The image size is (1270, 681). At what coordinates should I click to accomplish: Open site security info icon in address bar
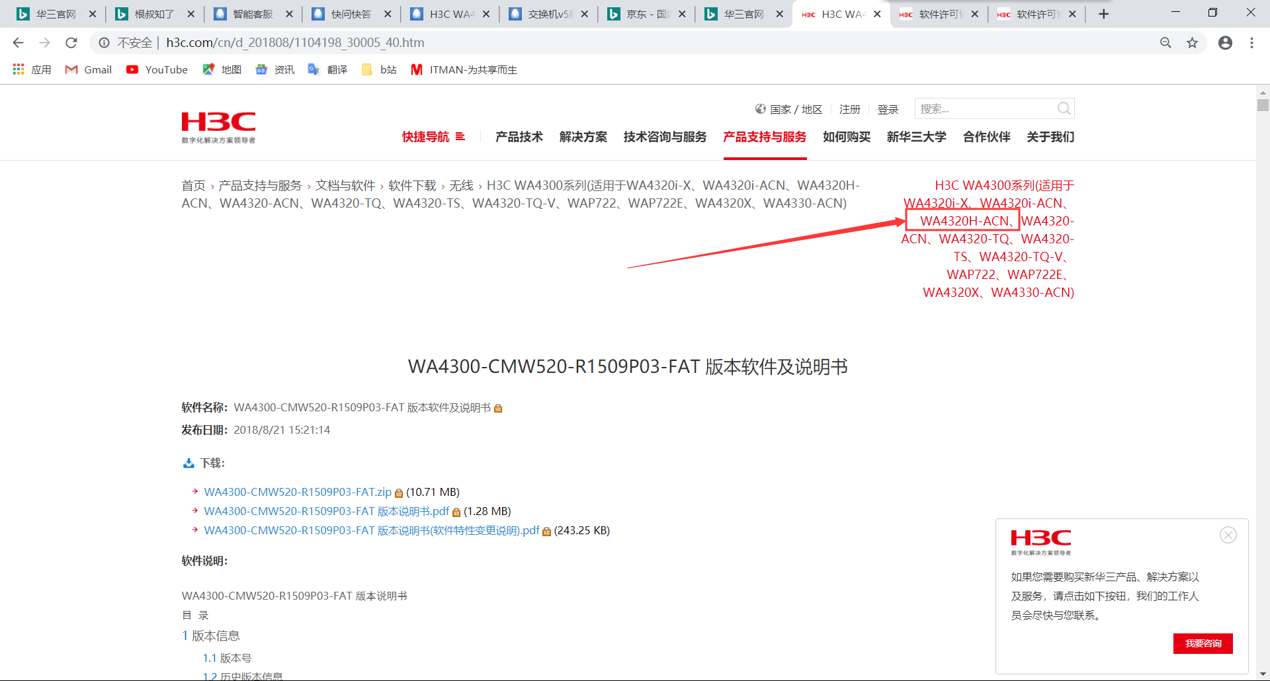[x=104, y=43]
